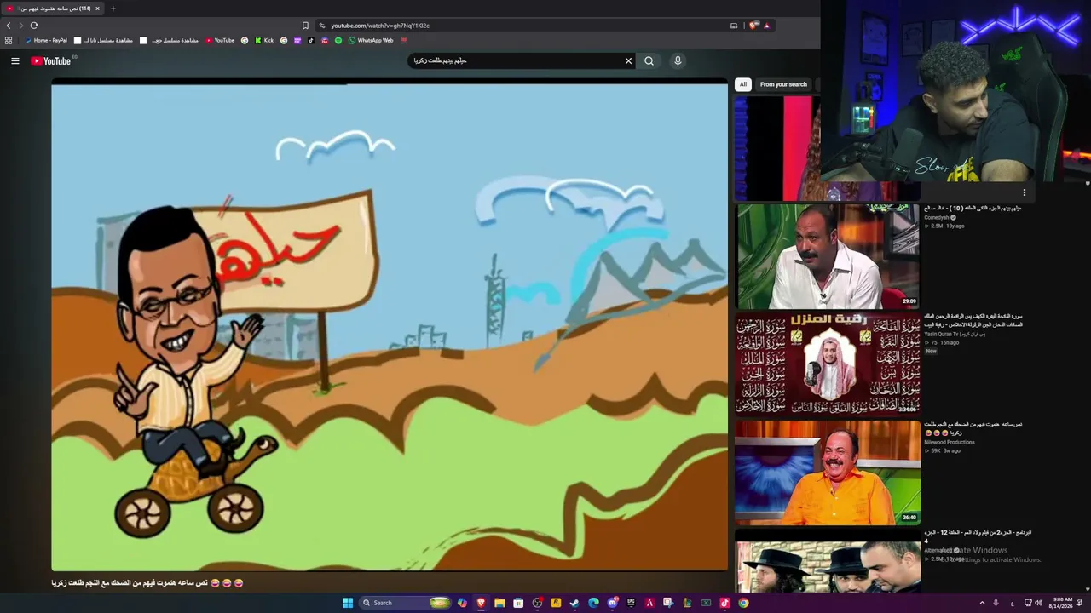Open the apps grid in bookmarks bar

[9, 40]
